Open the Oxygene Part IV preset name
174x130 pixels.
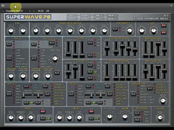point(14,11)
